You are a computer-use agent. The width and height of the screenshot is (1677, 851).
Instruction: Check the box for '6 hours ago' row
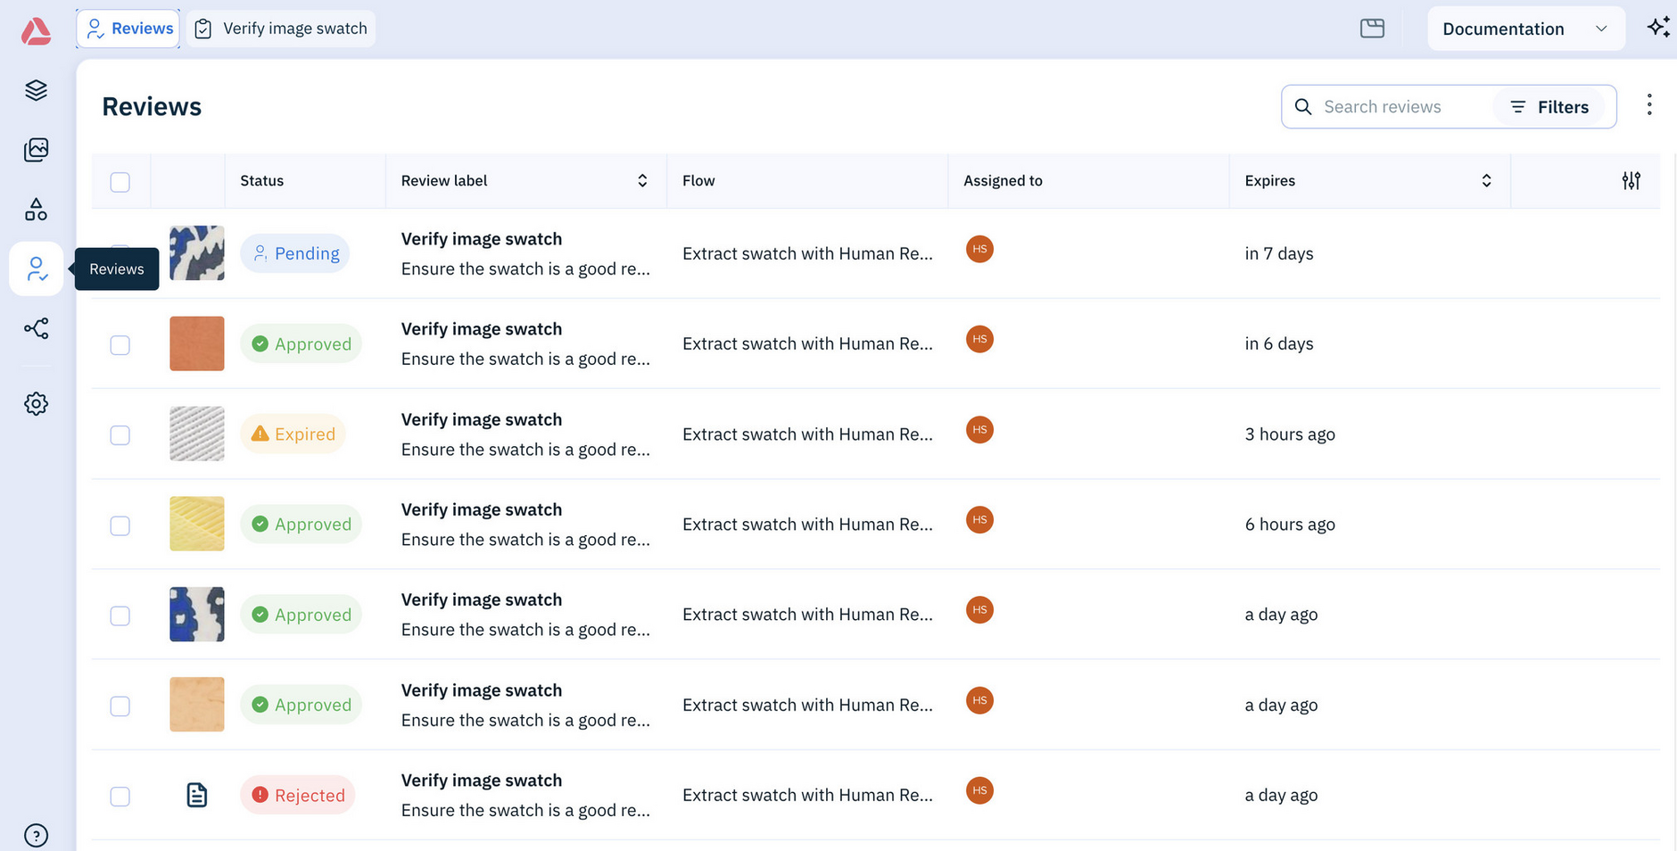(x=120, y=525)
